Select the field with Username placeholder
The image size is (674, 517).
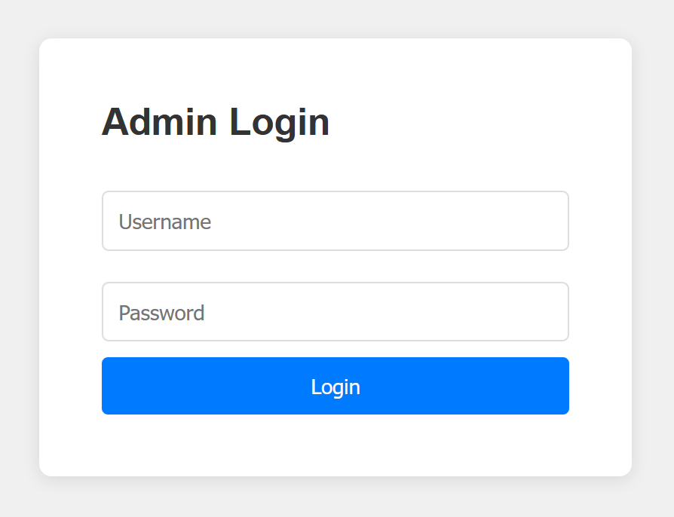[x=335, y=221]
